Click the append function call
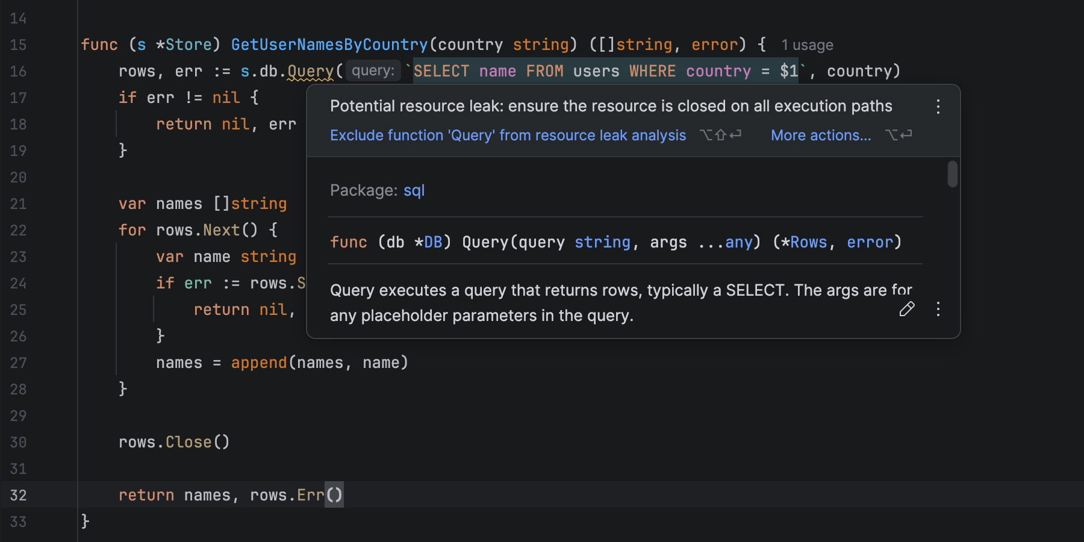The image size is (1084, 542). 258,363
